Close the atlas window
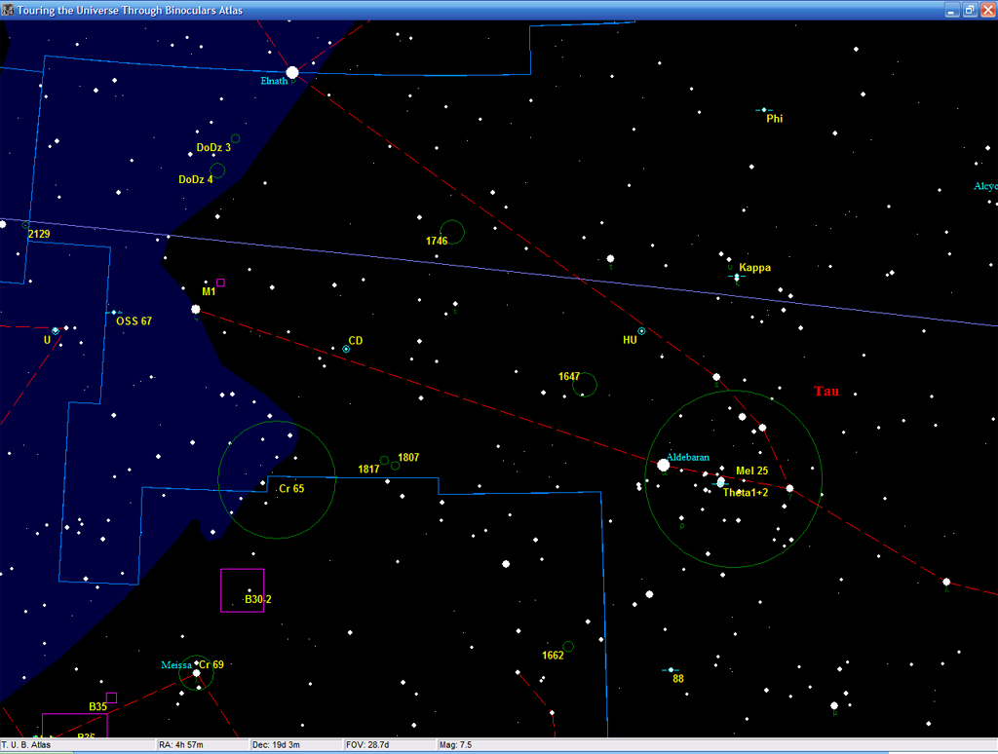This screenshot has height=754, width=998. coord(987,10)
